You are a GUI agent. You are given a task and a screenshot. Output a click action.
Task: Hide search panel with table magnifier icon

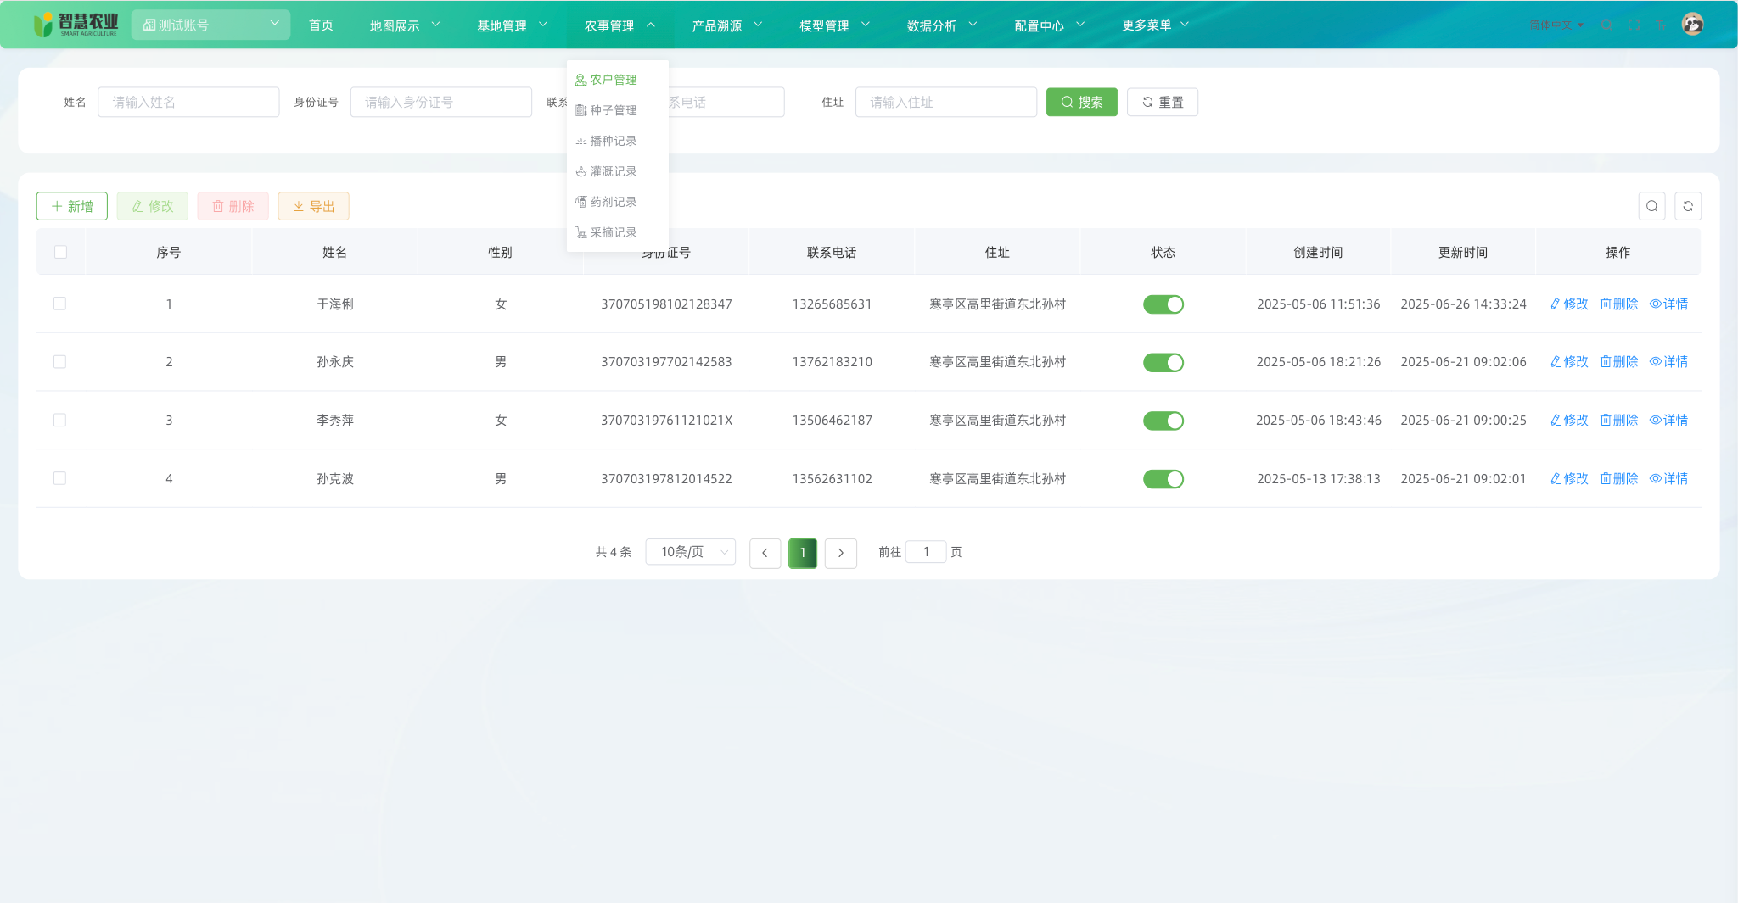1651,206
